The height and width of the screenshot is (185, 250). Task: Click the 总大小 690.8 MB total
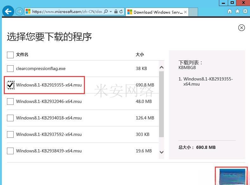click(197, 147)
